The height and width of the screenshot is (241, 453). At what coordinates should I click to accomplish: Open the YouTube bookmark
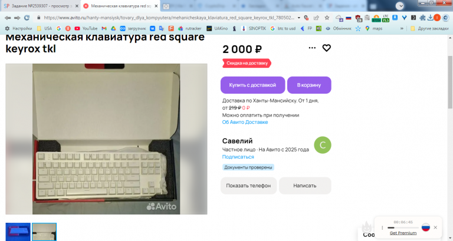tap(86, 28)
